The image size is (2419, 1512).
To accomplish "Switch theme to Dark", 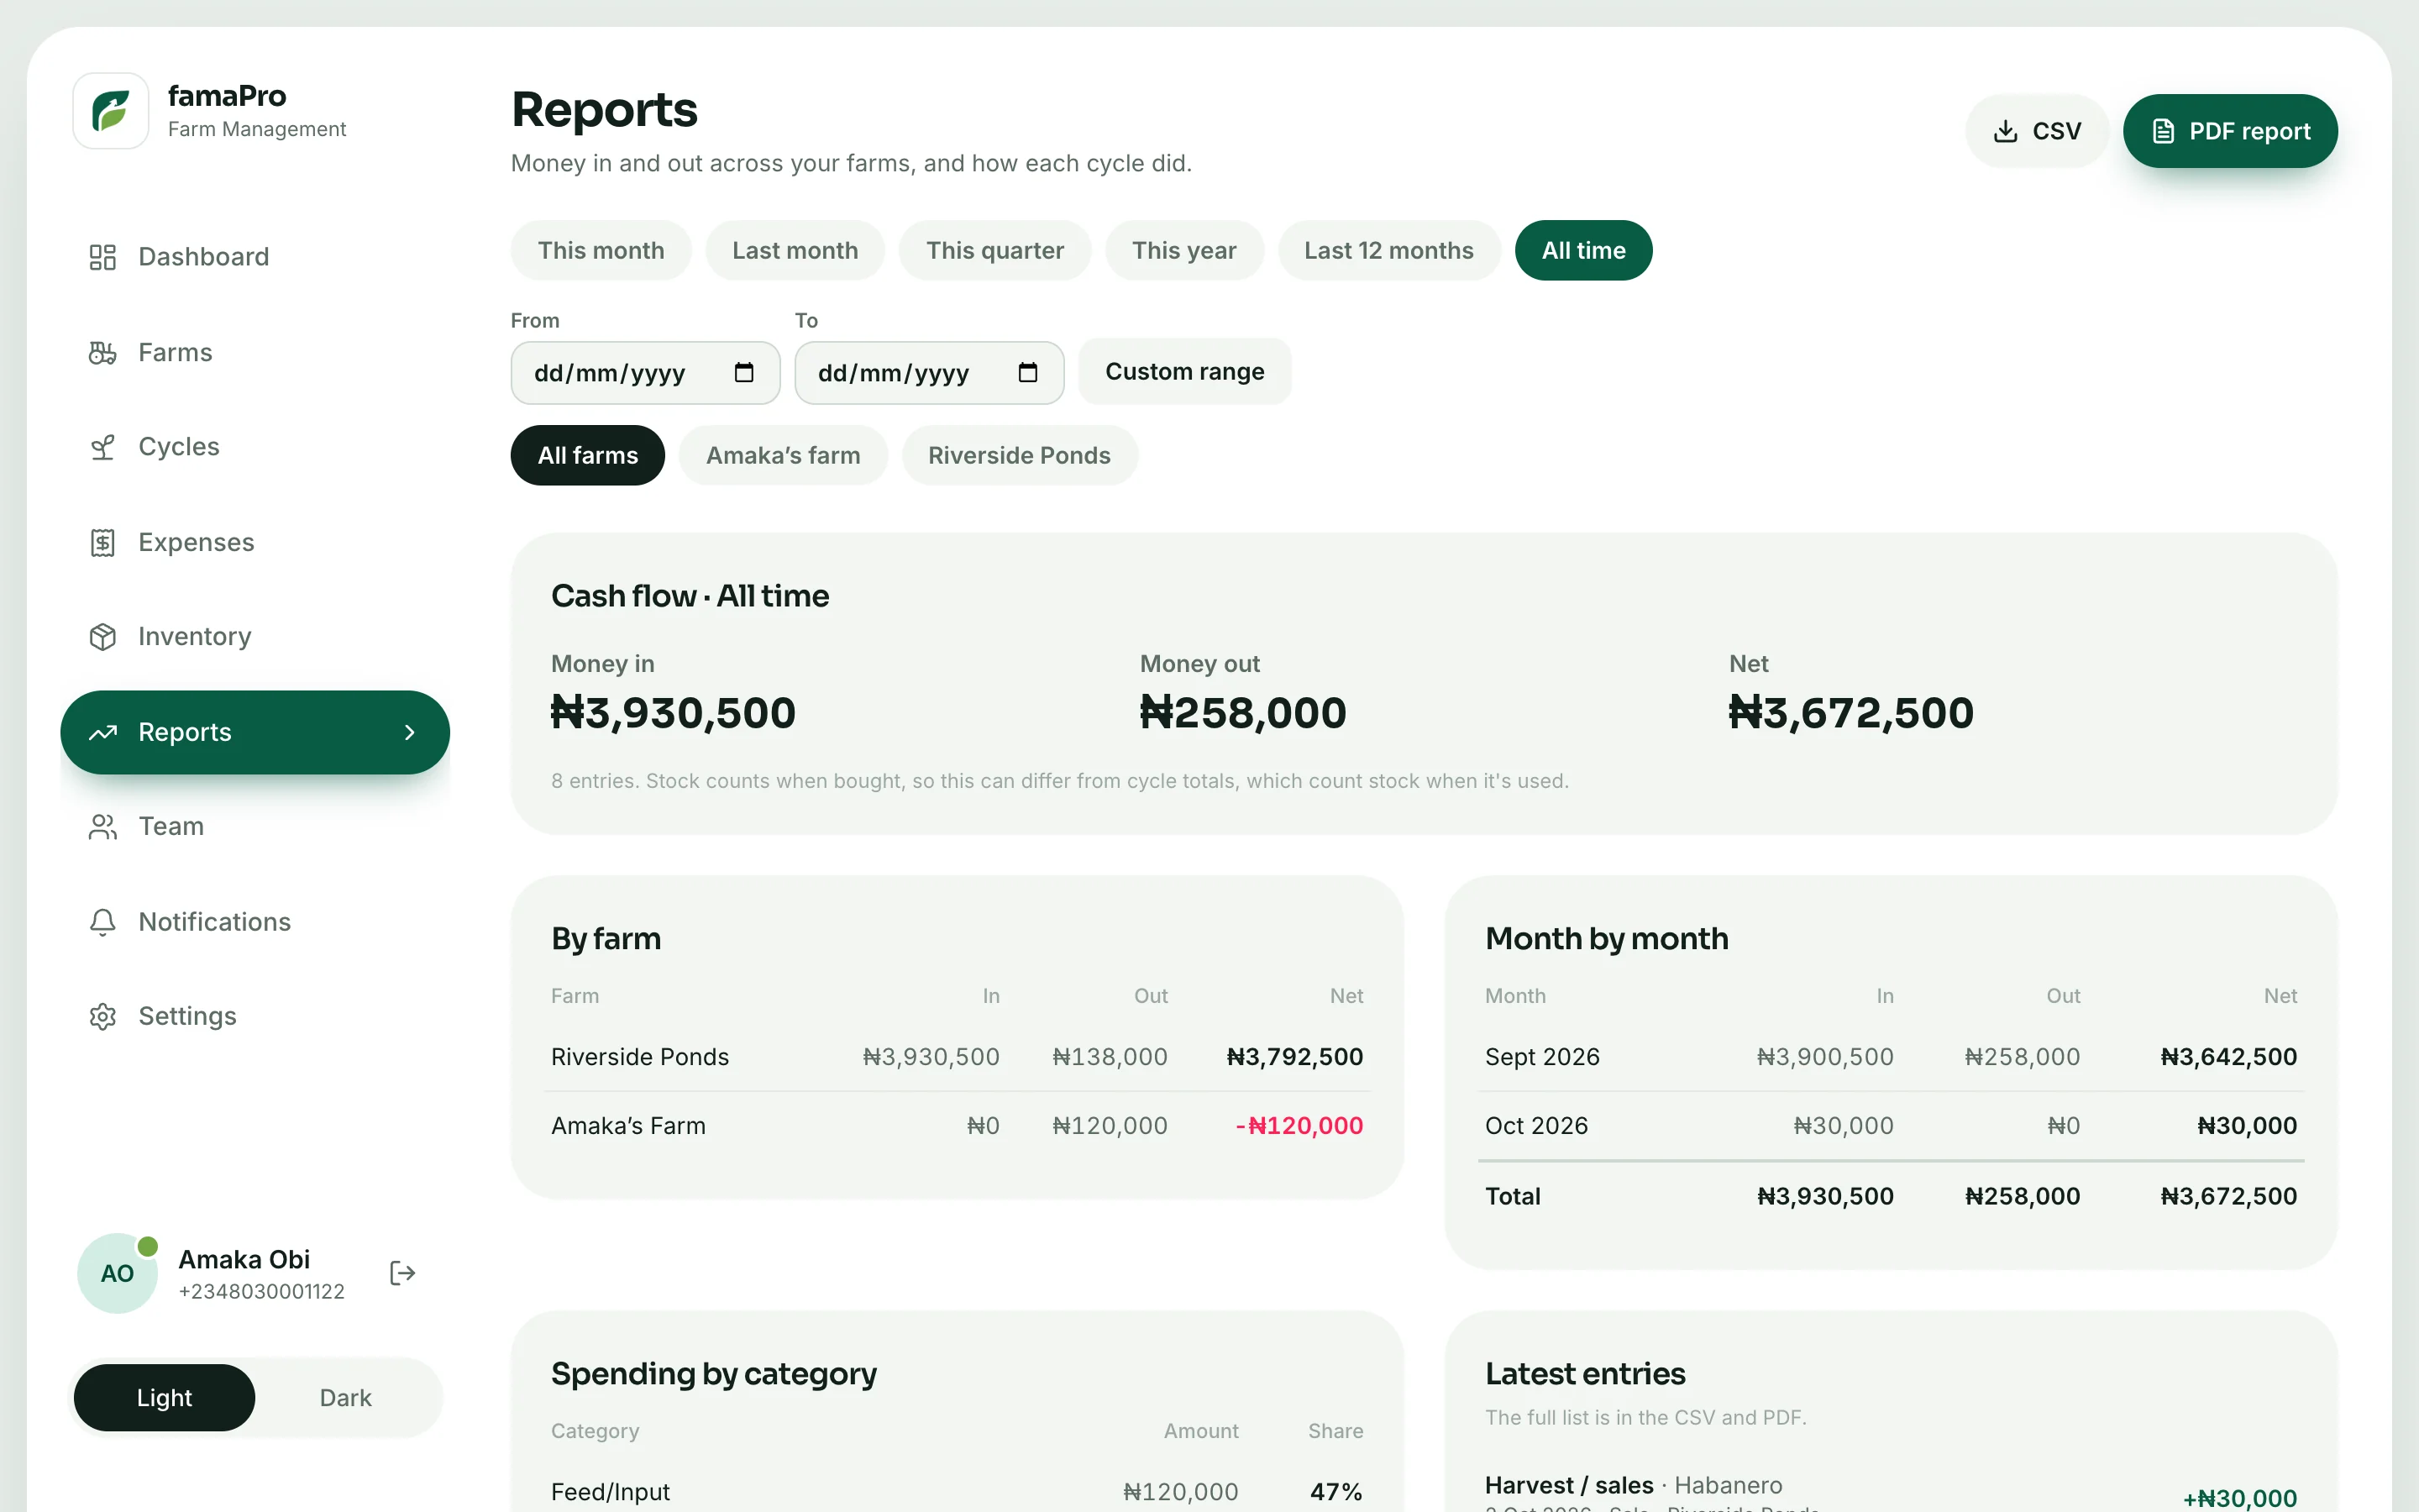I will pyautogui.click(x=346, y=1398).
